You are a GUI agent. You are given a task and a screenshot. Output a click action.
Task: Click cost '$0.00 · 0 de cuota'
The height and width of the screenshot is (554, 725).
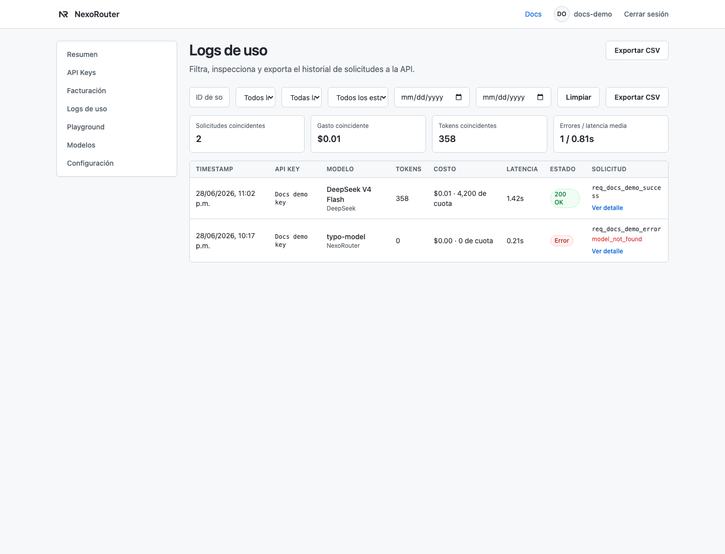click(x=463, y=241)
